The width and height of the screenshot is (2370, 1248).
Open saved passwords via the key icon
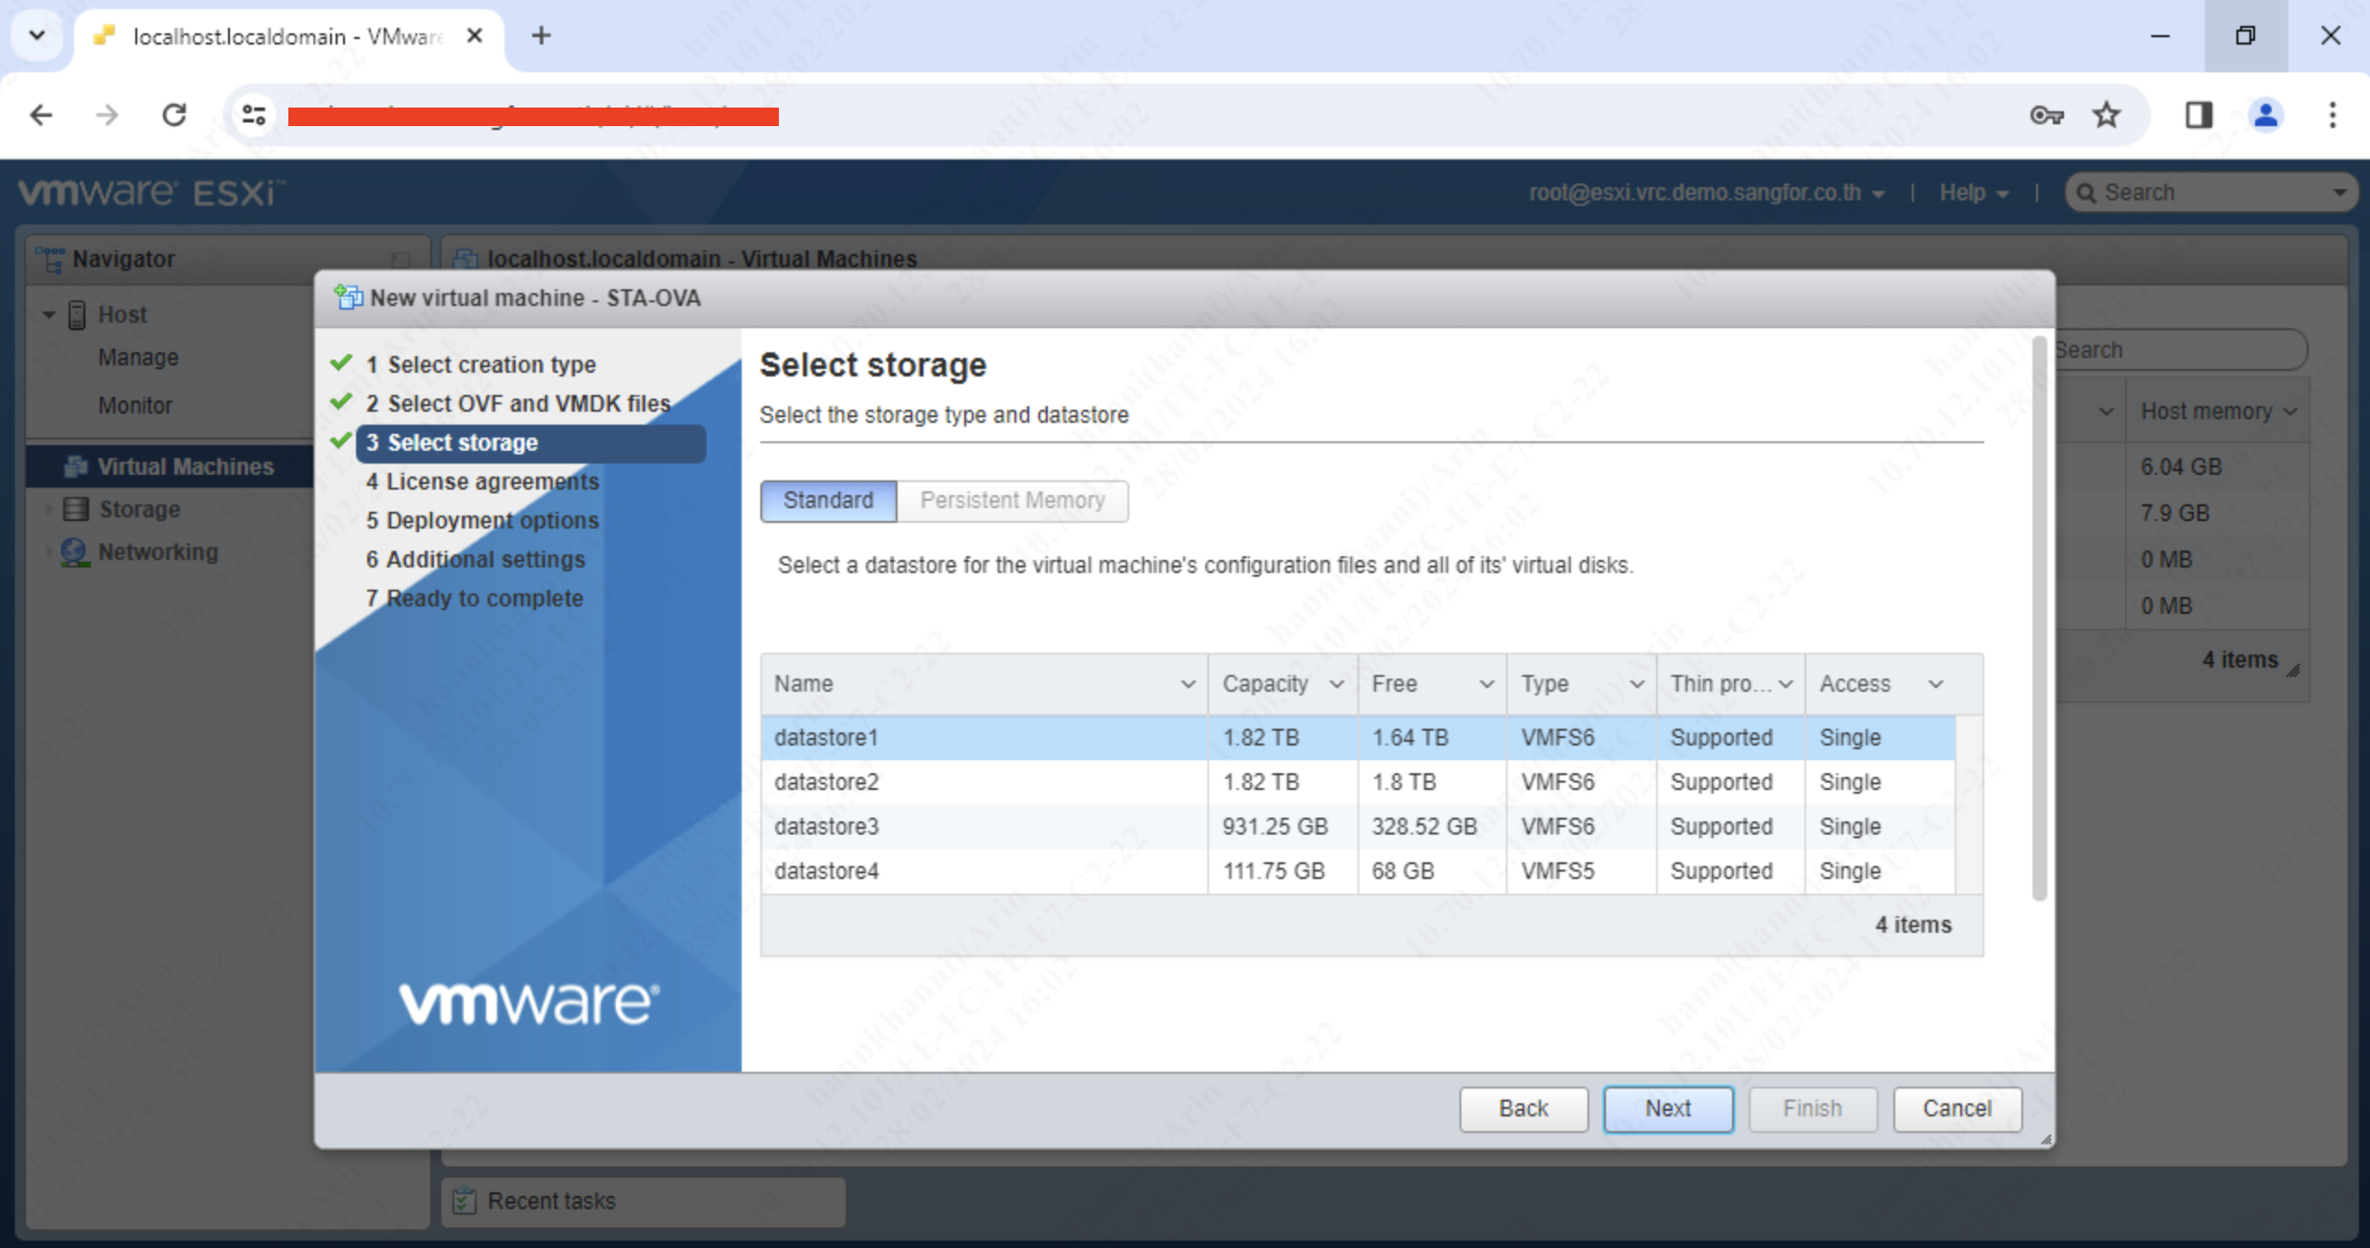coord(2046,114)
